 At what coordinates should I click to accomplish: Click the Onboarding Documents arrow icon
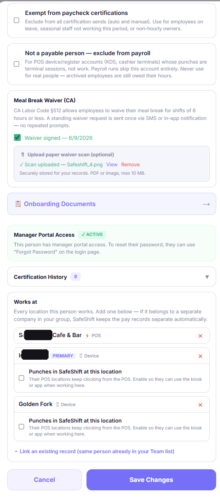tap(206, 204)
